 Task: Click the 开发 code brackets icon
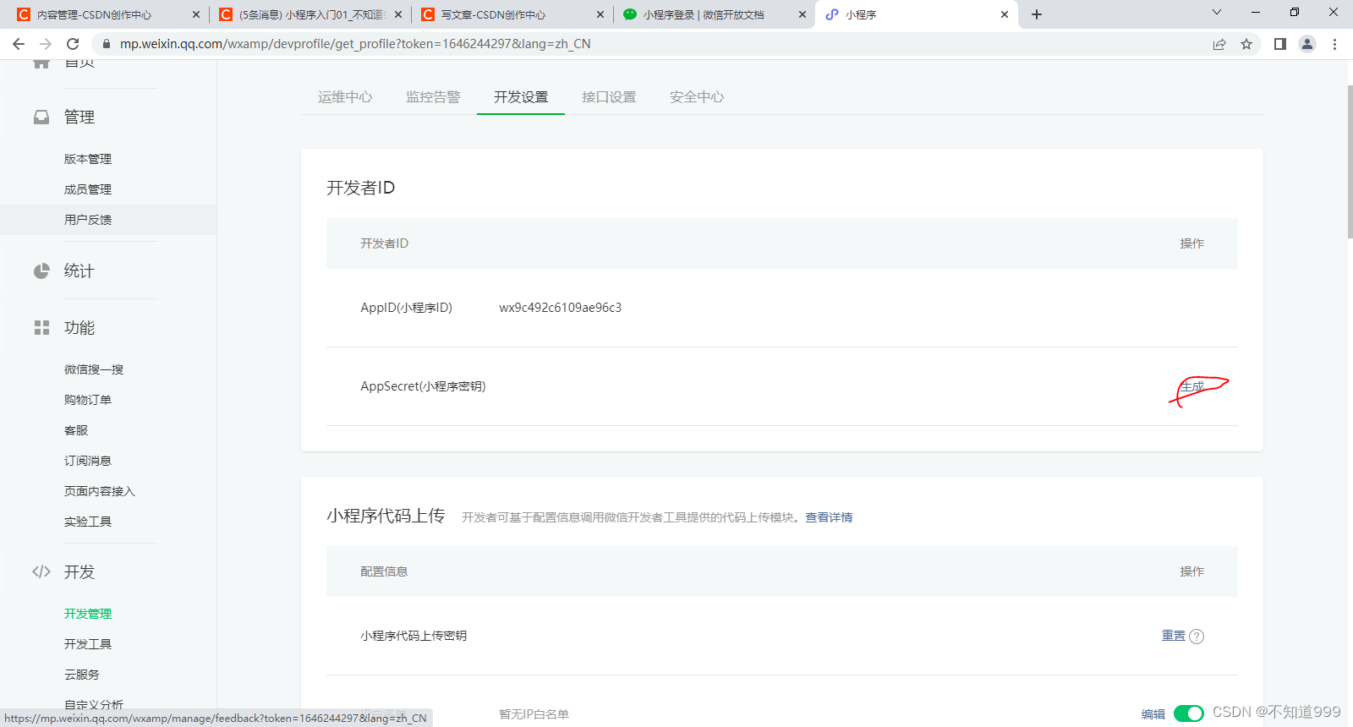[x=41, y=572]
